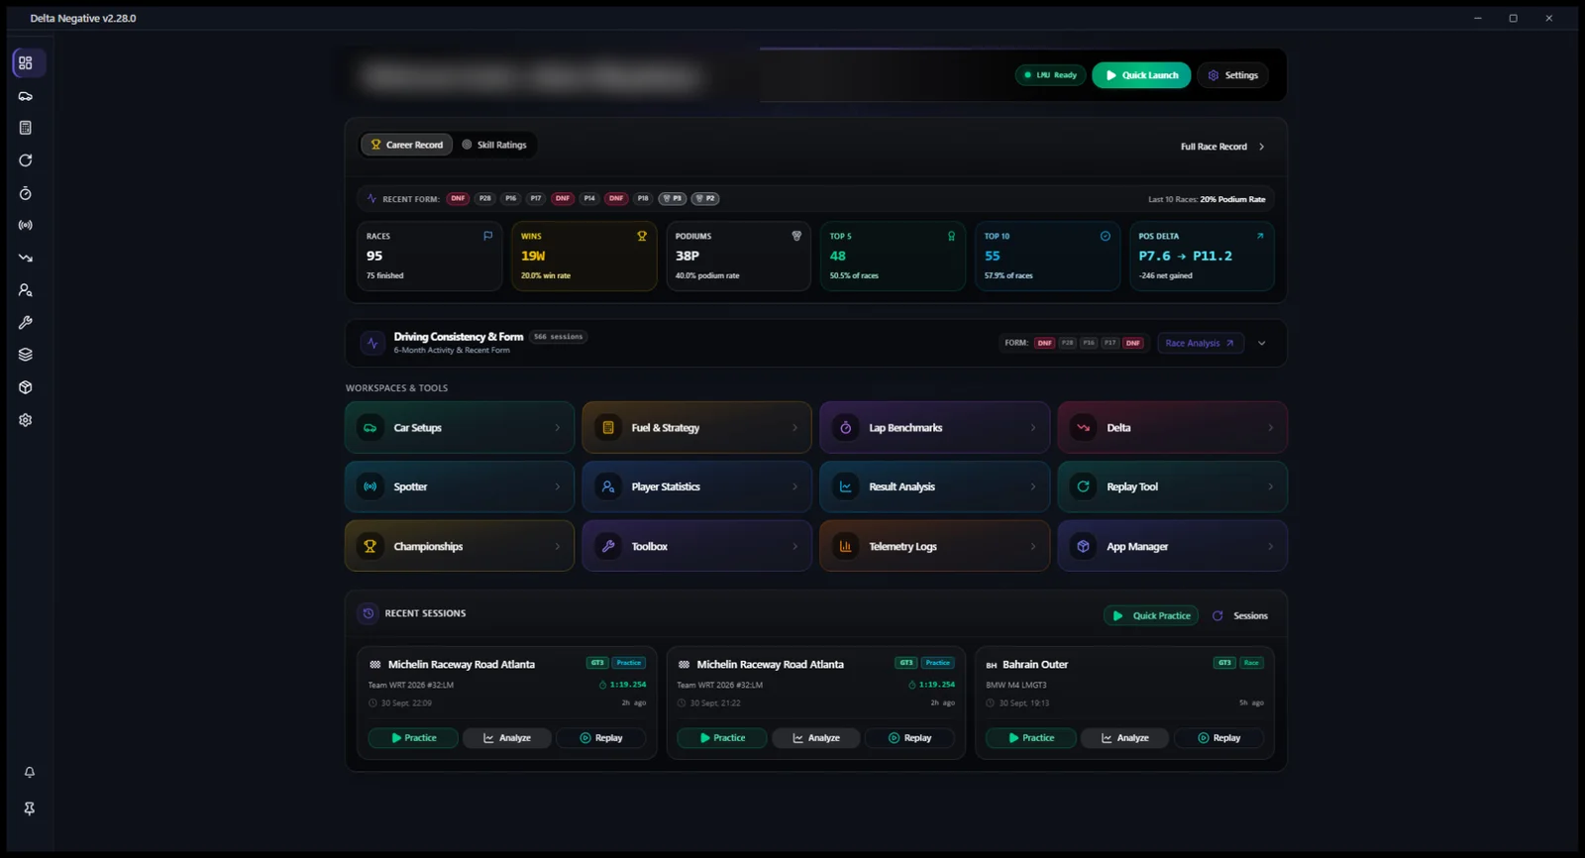This screenshot has width=1585, height=858.
Task: Open the sidebar fuel calculator icon
Action: [x=26, y=128]
